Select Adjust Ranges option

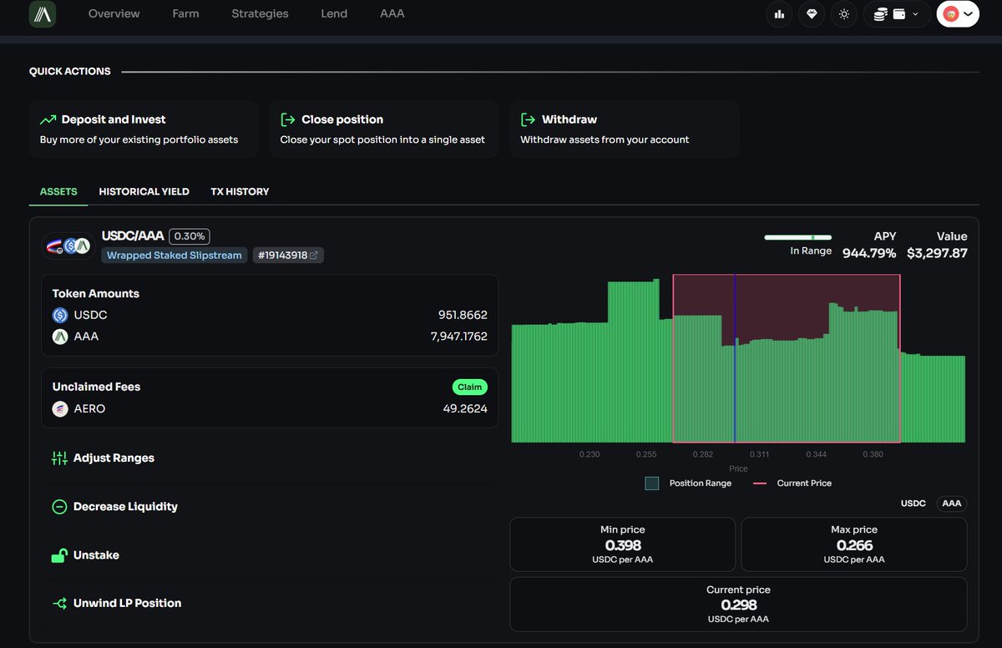pyautogui.click(x=114, y=458)
